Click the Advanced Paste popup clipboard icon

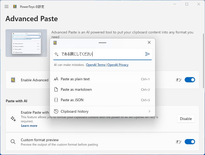click(x=55, y=43)
